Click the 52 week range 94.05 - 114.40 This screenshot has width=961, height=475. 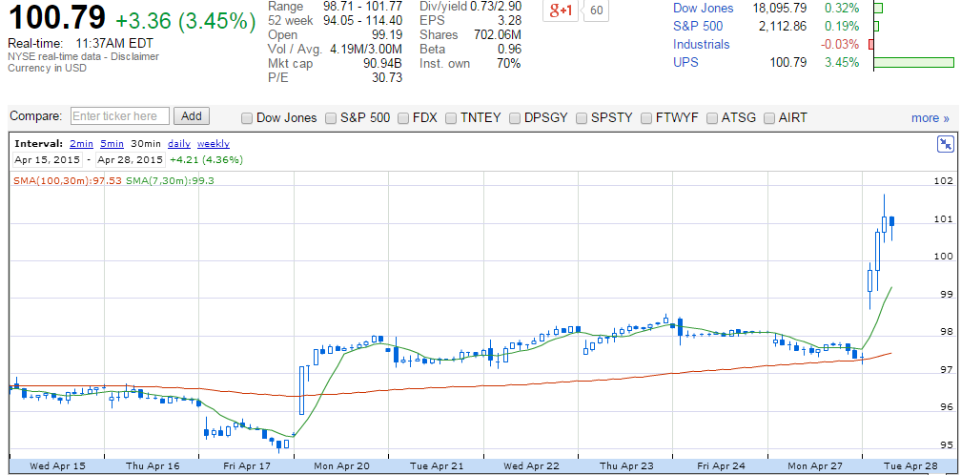pos(363,21)
